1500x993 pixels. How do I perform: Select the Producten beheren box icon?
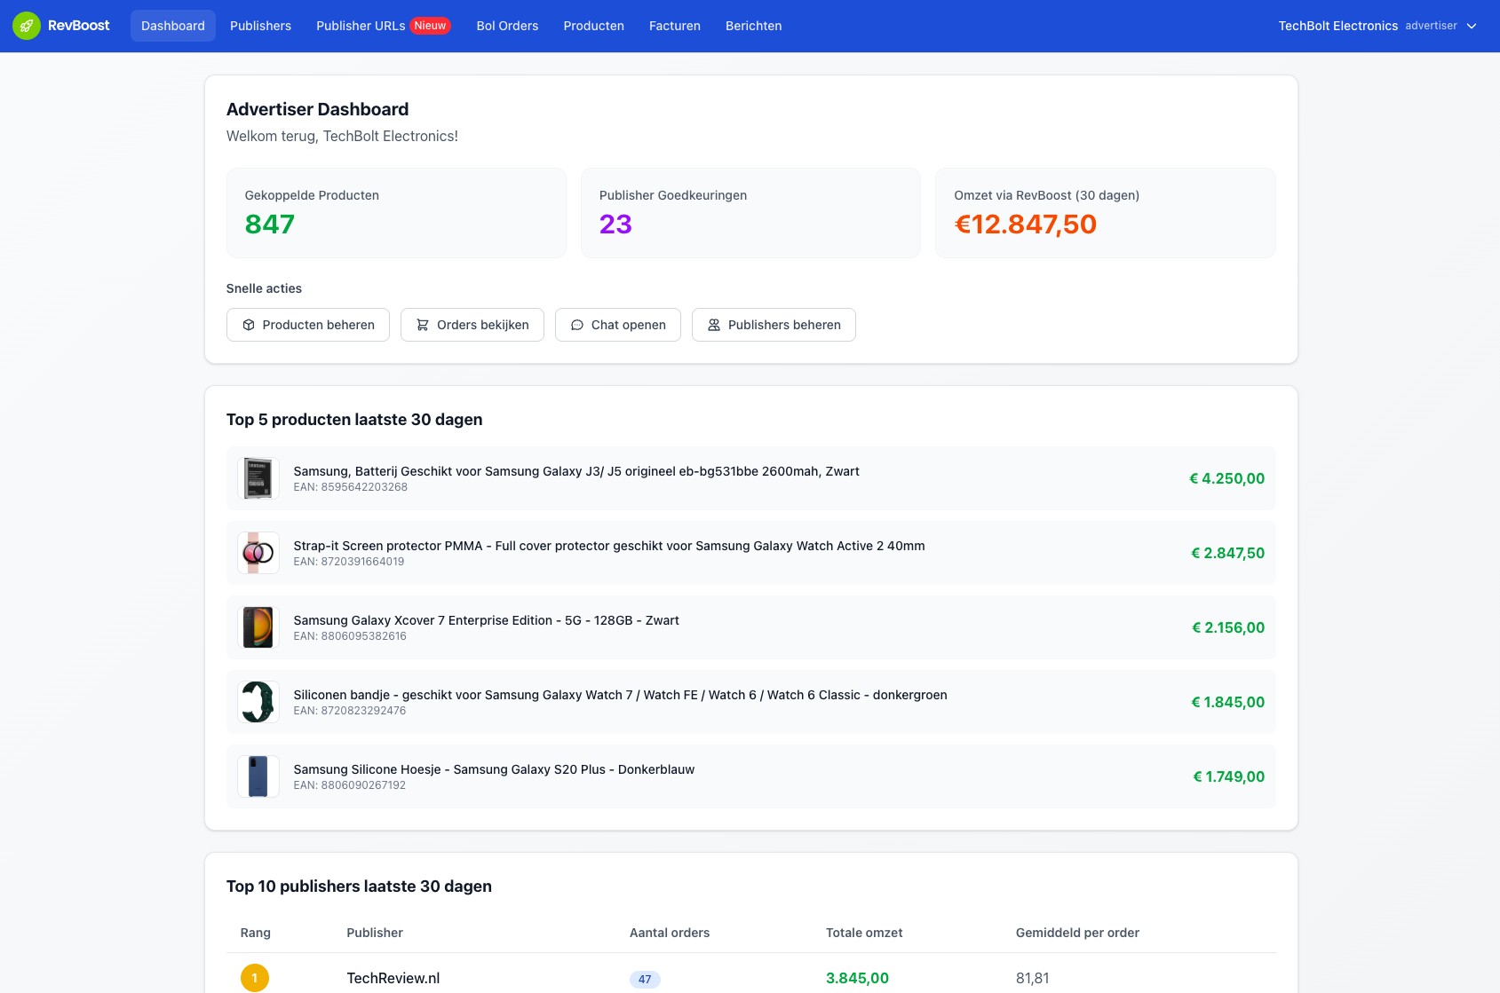coord(250,325)
